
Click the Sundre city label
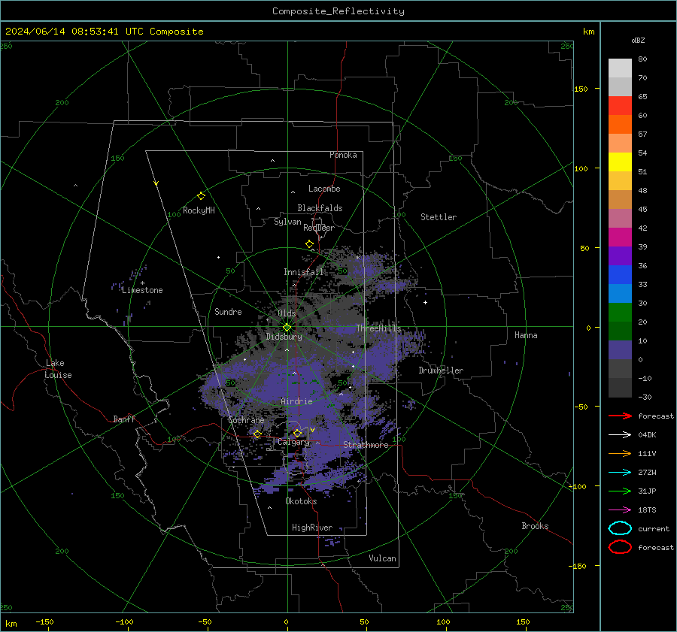coord(228,311)
